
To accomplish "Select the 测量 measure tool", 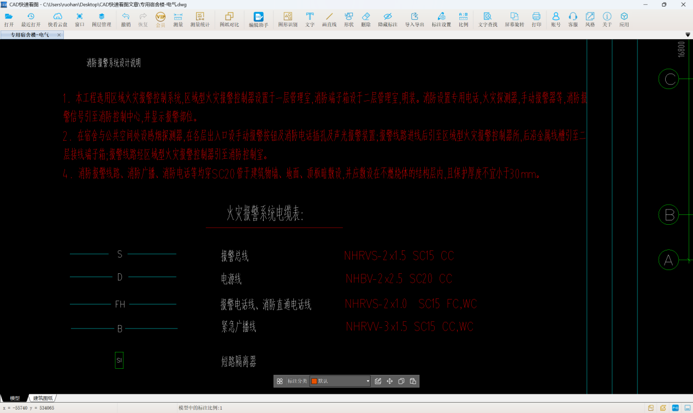I will (x=178, y=20).
